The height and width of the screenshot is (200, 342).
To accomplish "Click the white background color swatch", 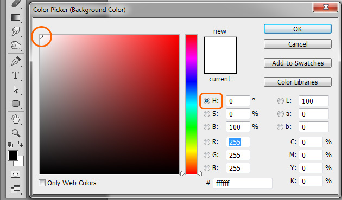I will coord(21,163).
